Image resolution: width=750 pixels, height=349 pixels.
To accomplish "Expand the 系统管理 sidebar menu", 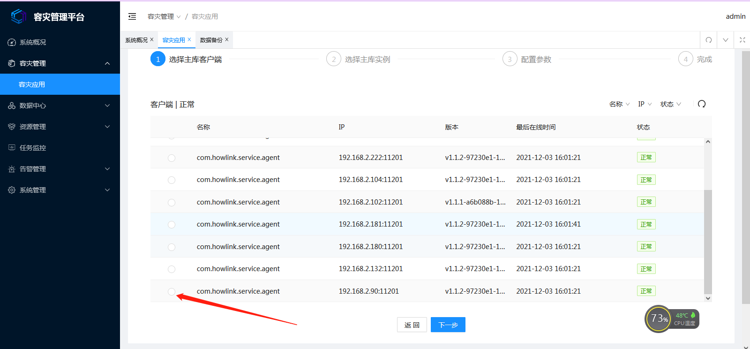I will [x=107, y=190].
